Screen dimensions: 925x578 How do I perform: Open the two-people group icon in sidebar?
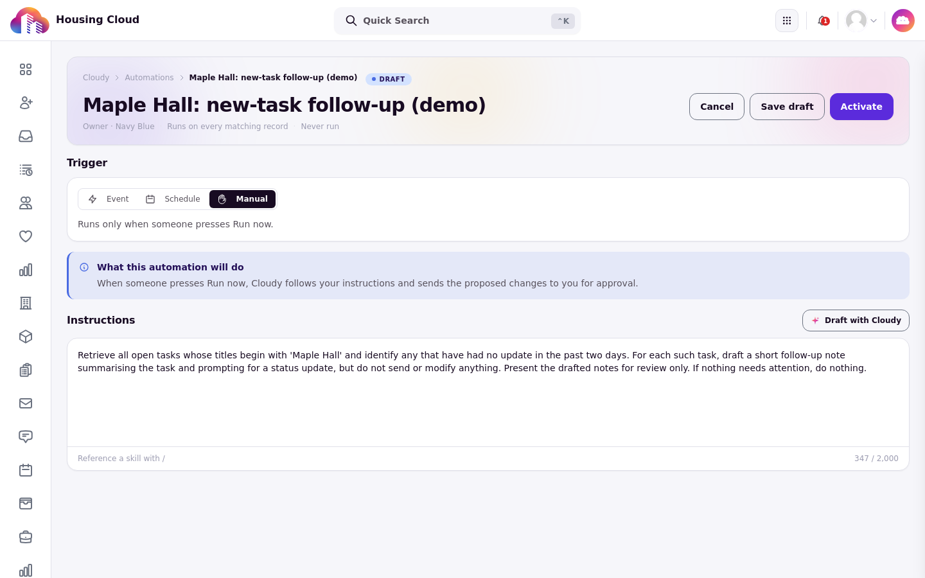pos(26,203)
